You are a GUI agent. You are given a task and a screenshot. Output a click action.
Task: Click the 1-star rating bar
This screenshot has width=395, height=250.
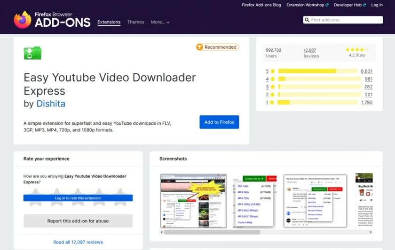[317, 102]
